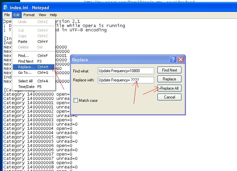Viewport: 237px width, 171px height.
Task: Click the disabled Copy menu entry
Action: 33,36
